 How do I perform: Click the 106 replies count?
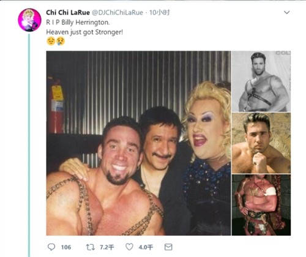pos(66,247)
